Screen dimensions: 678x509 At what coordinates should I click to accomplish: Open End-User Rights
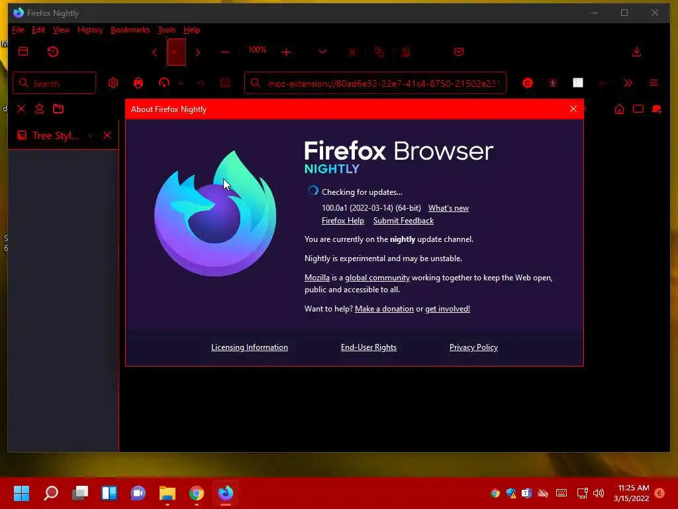pyautogui.click(x=368, y=347)
